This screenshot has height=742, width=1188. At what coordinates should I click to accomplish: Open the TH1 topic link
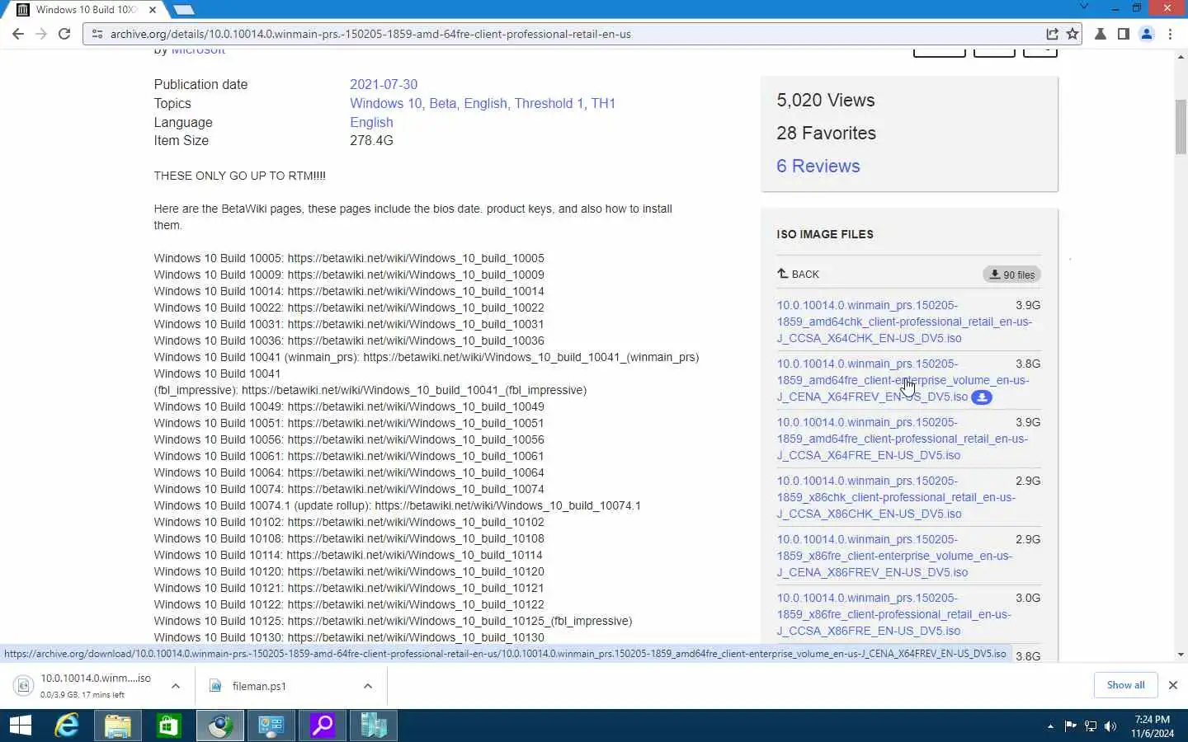click(x=603, y=103)
